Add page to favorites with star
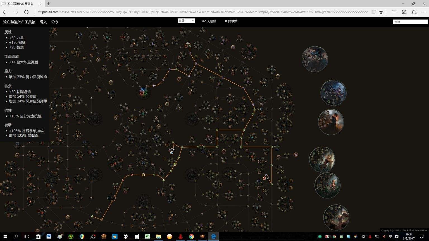This screenshot has height=241, width=429. coord(381,12)
